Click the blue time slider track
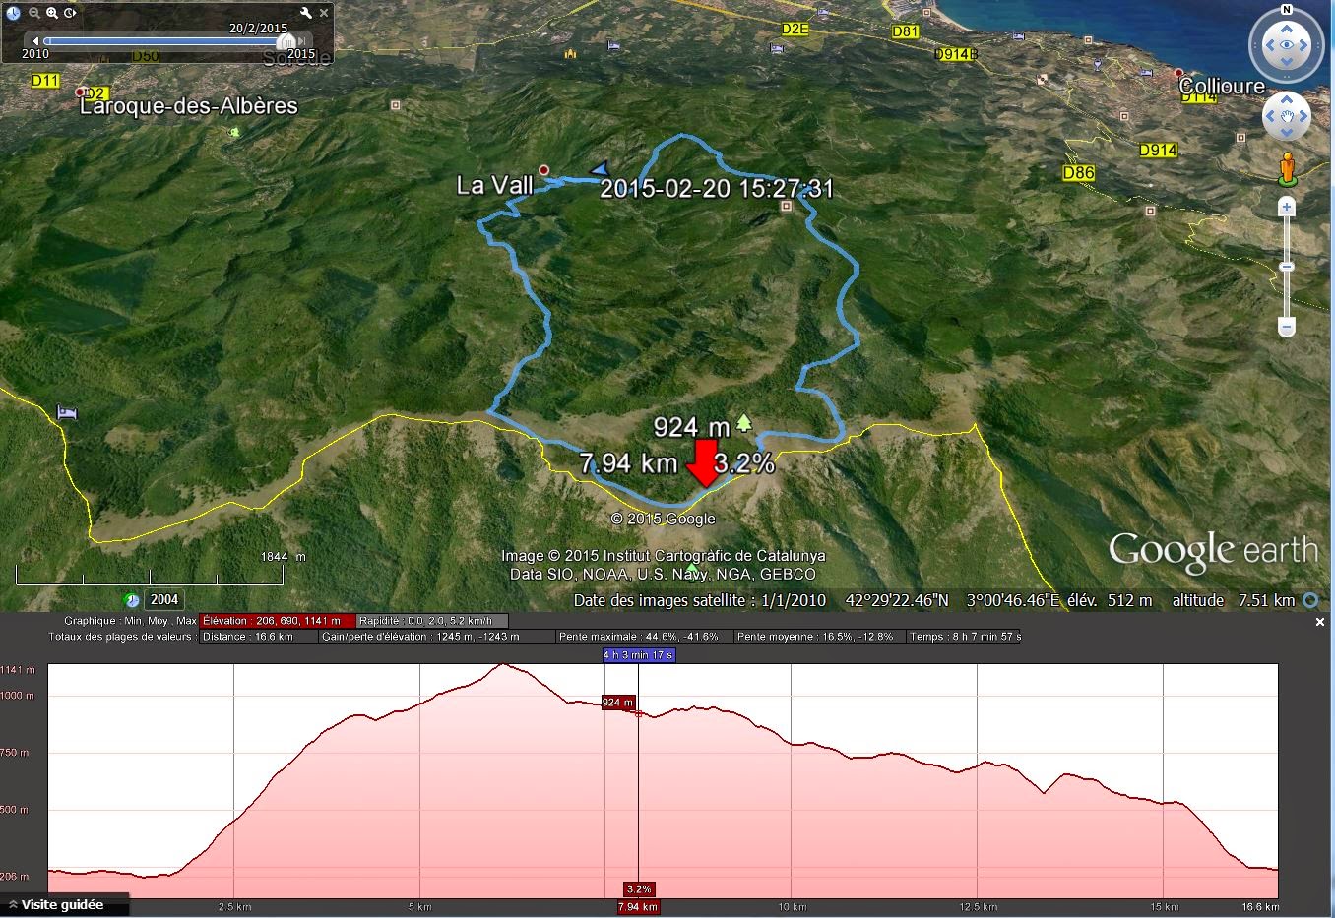1335x918 pixels. click(x=162, y=41)
